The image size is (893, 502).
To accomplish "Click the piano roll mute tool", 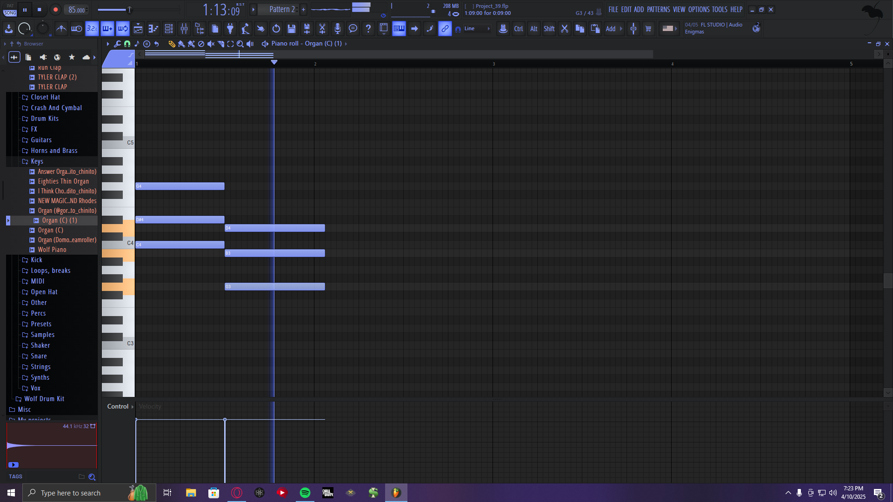I will [x=211, y=44].
